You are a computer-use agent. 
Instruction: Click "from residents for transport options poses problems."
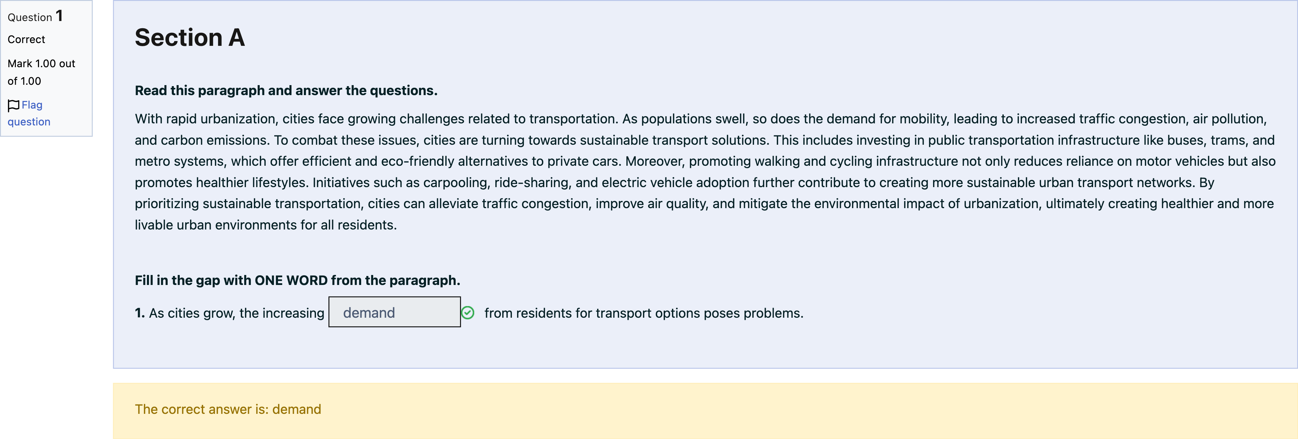[x=643, y=313]
